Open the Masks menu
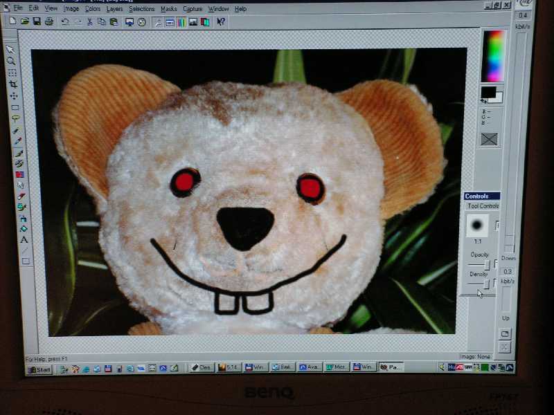 click(169, 9)
